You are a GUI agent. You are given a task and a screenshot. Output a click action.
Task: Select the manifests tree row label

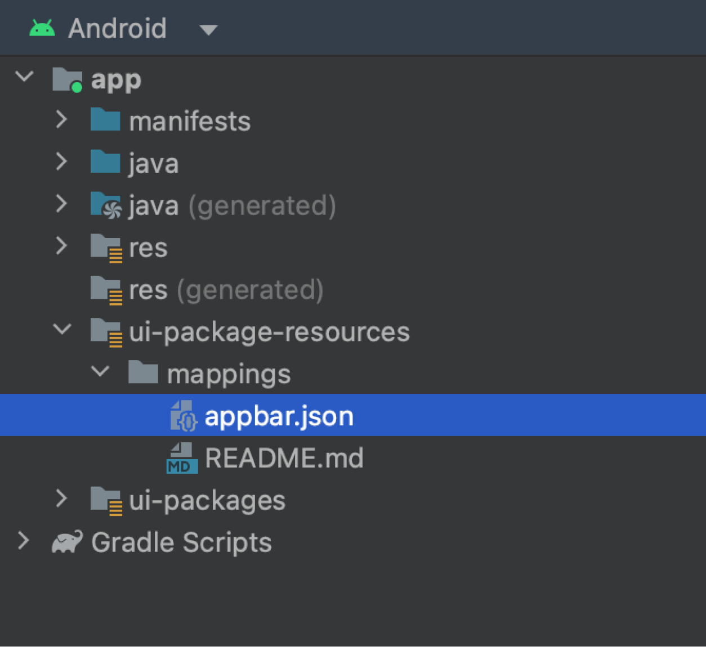pyautogui.click(x=190, y=122)
